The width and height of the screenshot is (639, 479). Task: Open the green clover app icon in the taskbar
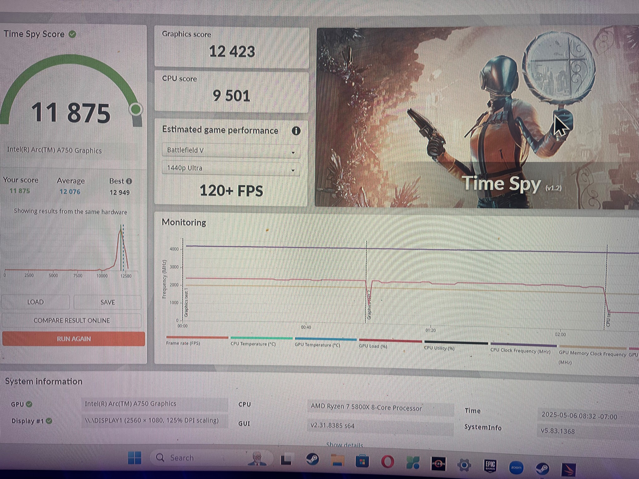coord(412,463)
